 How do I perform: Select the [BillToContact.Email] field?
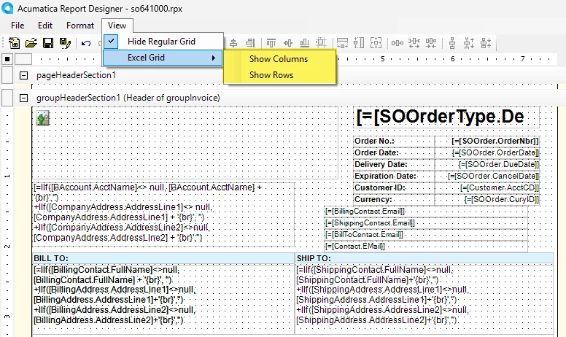(426, 235)
